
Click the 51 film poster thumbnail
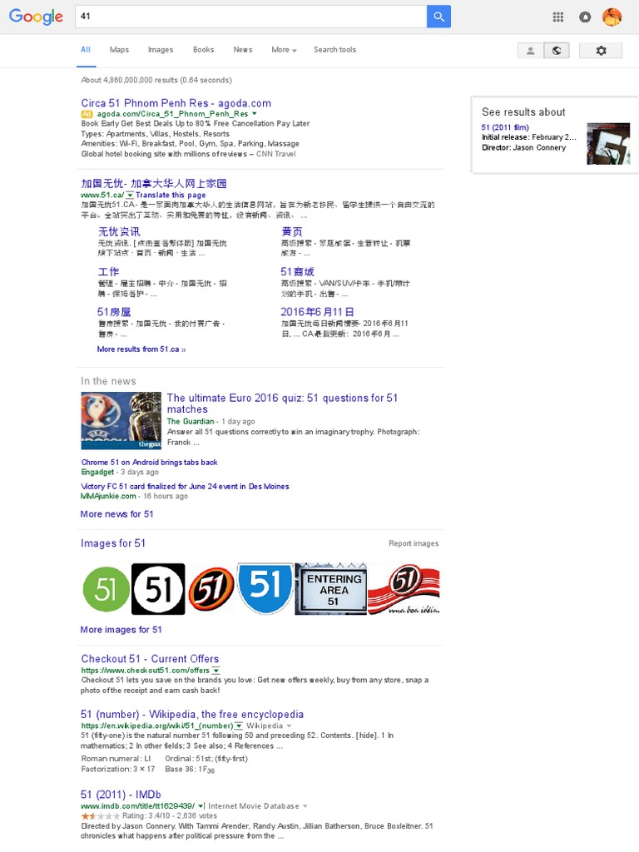[608, 143]
